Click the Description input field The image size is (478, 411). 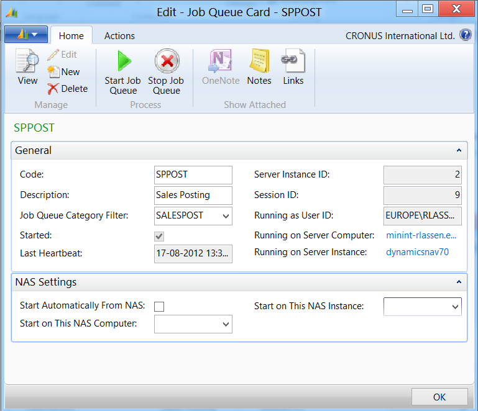pyautogui.click(x=193, y=195)
